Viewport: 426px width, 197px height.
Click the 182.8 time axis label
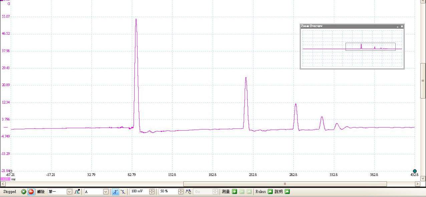click(x=212, y=175)
